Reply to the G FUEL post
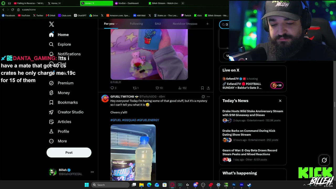This screenshot has height=189, width=336. tap(113, 88)
